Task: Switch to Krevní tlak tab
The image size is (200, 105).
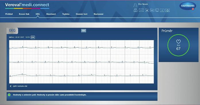Action: 24,14
